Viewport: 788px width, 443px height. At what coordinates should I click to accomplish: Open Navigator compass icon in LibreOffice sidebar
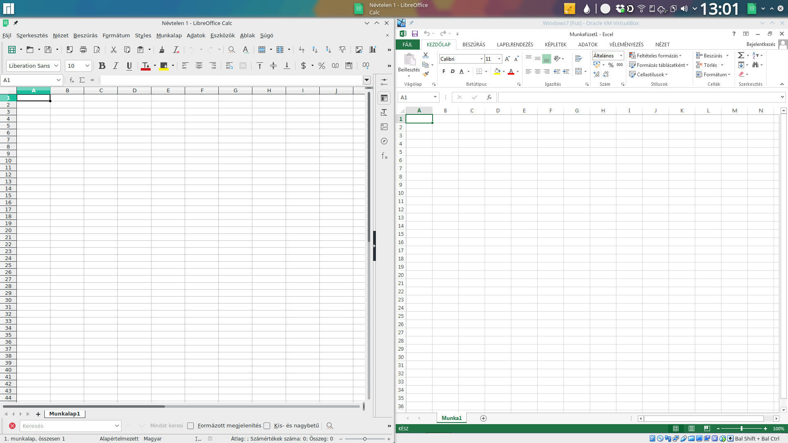pos(384,141)
